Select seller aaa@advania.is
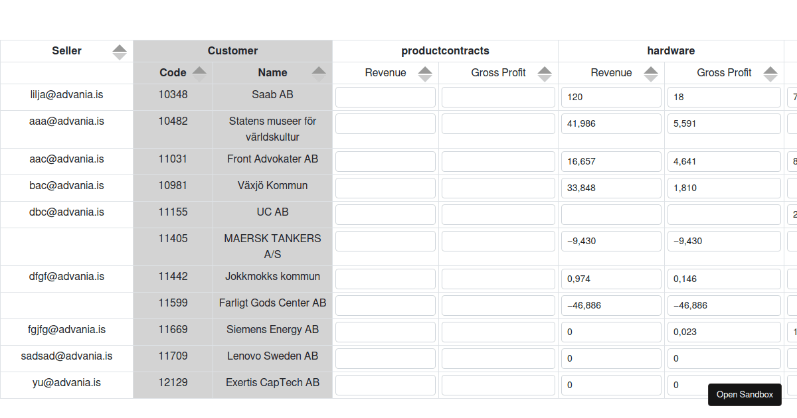Image resolution: width=797 pixels, height=418 pixels. coord(66,121)
